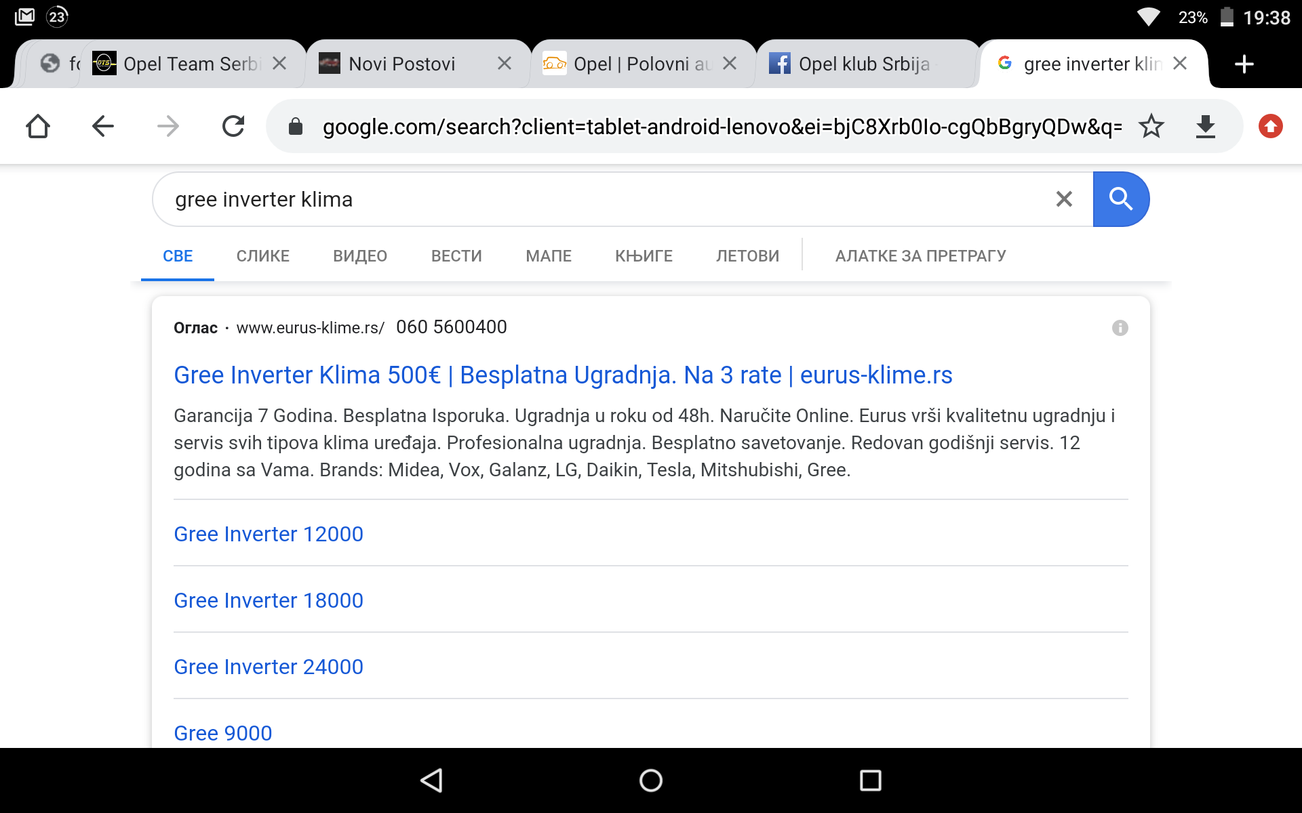
Task: Call phone number 060 5600400
Action: pos(452,327)
